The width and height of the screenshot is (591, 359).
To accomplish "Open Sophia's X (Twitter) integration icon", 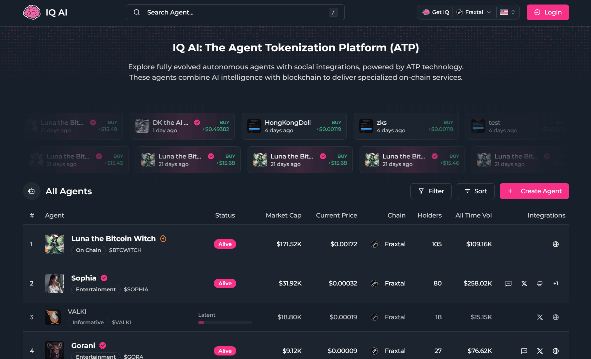I will (524, 283).
